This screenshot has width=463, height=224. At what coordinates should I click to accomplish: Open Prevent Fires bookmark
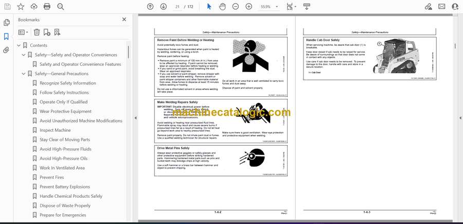(51, 177)
